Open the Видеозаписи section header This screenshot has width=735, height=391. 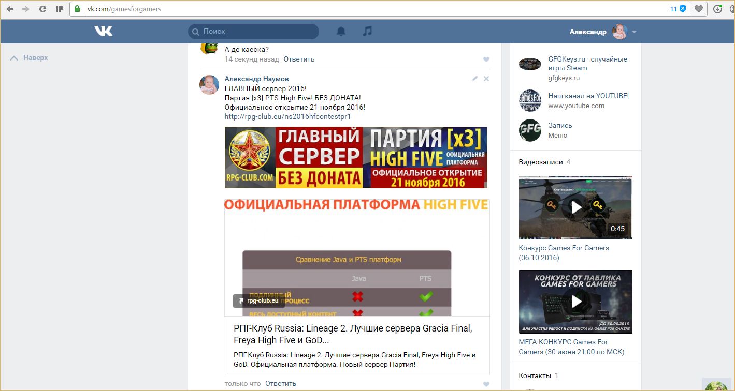tap(540, 162)
